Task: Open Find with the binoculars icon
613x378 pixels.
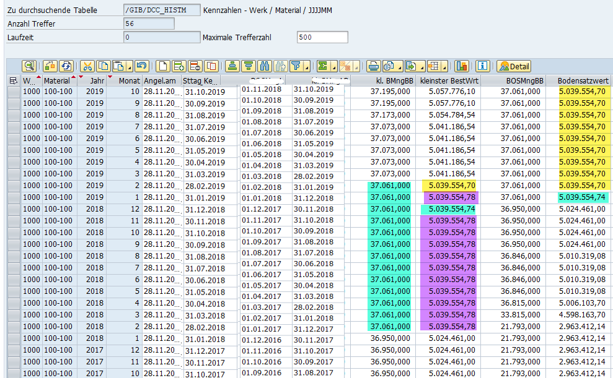Action: tap(265, 66)
